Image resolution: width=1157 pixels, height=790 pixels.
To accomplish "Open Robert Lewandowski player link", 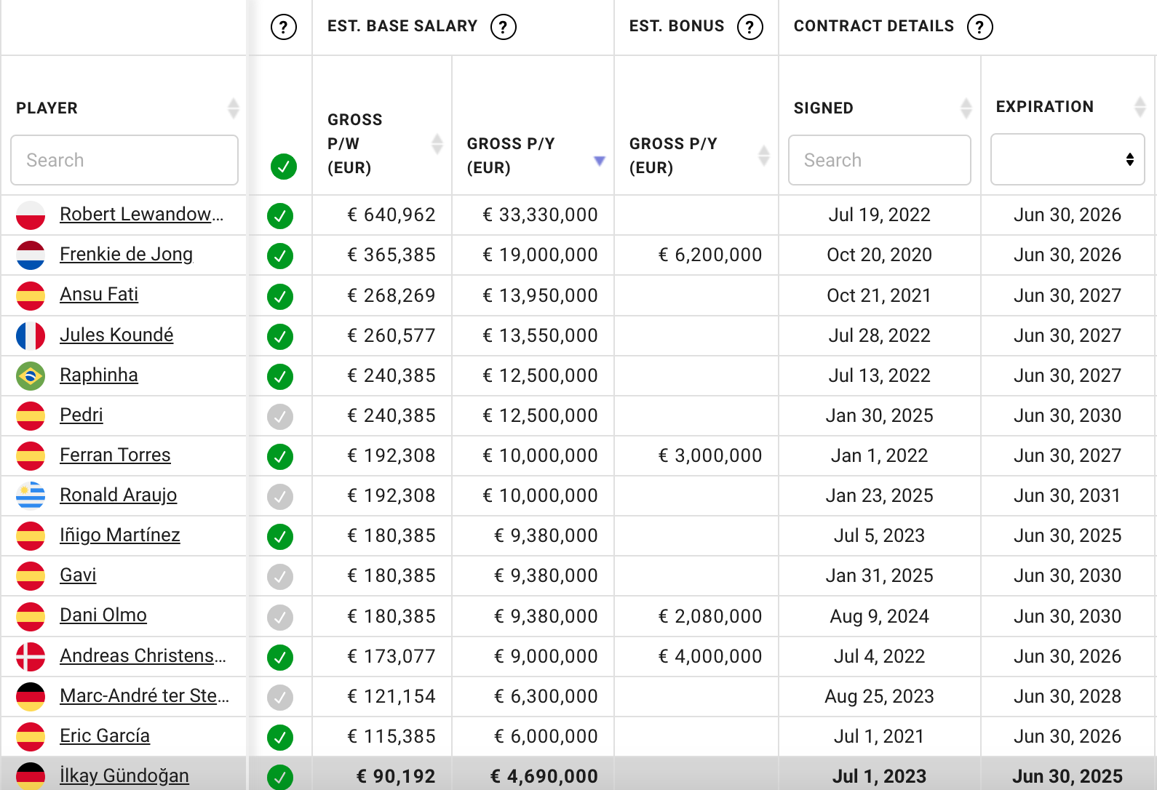I will pos(142,215).
